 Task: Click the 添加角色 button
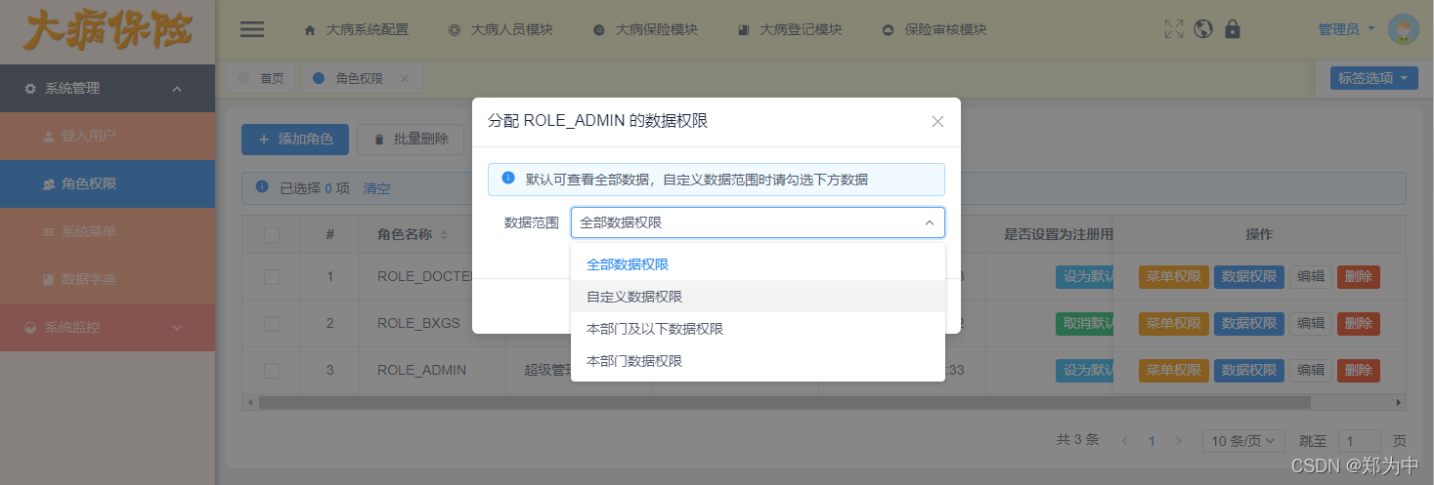pyautogui.click(x=295, y=140)
